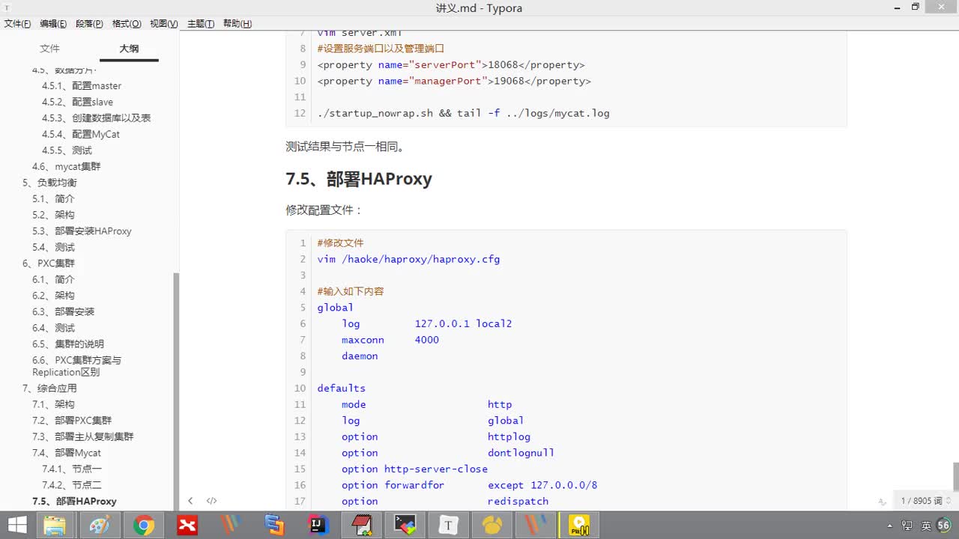Open the red notebook taskbar icon
This screenshot has height=539, width=959.
pyautogui.click(x=362, y=526)
